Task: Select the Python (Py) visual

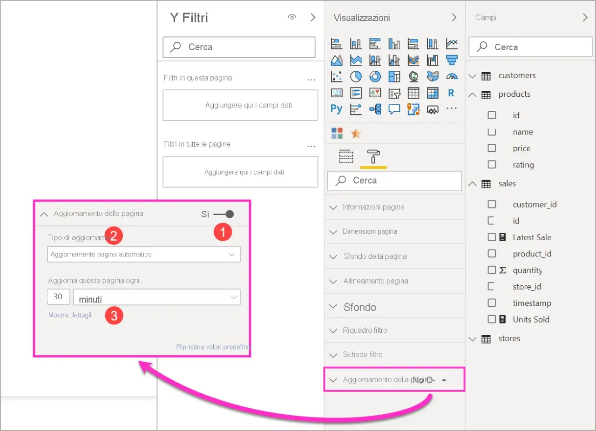Action: coord(337,109)
